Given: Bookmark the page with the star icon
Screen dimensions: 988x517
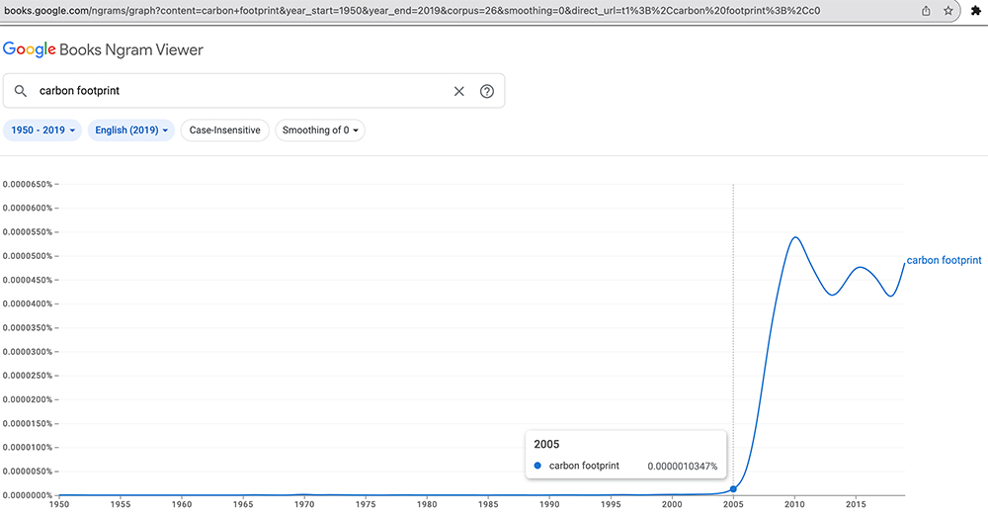Looking at the screenshot, I should point(947,11).
